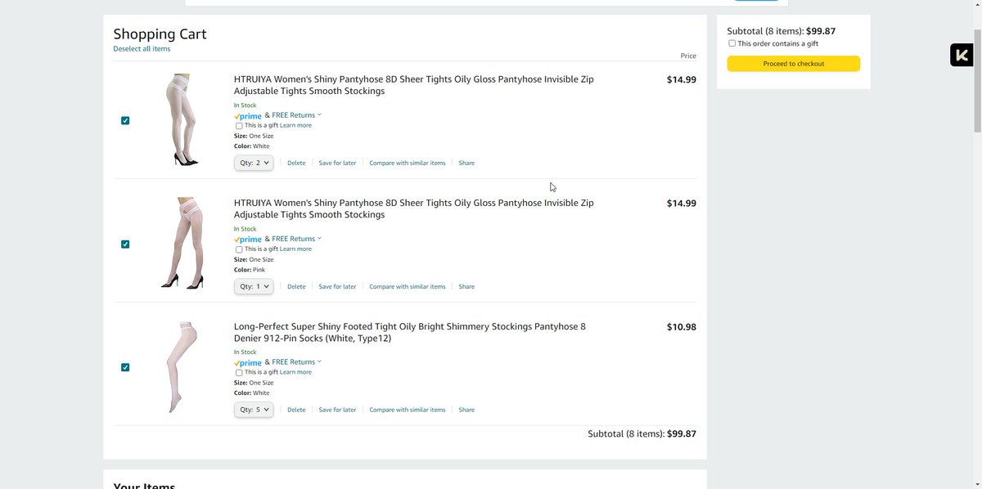Compare similar items for Pink HTRUIYA pantyhose
Image resolution: width=982 pixels, height=489 pixels.
click(x=408, y=286)
